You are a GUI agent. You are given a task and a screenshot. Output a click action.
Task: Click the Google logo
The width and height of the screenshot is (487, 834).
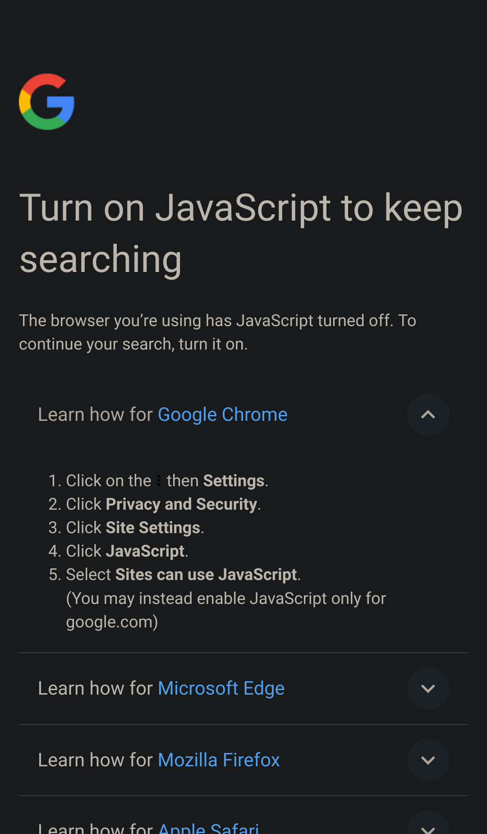47,102
